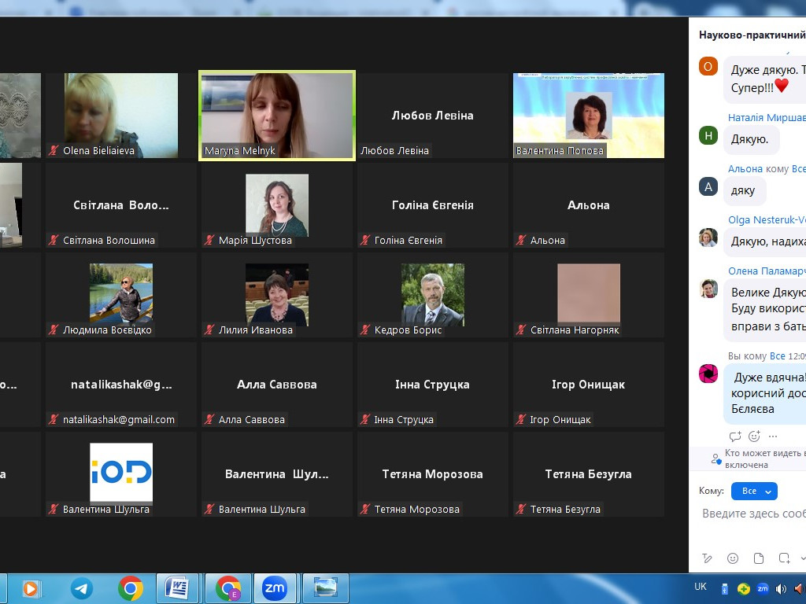Click the green Н avatar in chat
This screenshot has width=806, height=604.
[708, 135]
